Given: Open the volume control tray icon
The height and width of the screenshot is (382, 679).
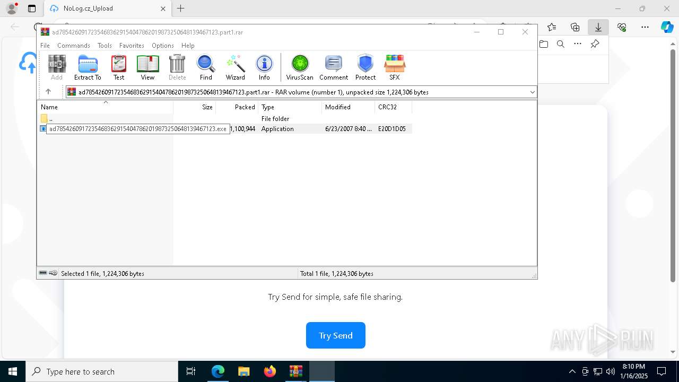Looking at the screenshot, I should click(x=611, y=371).
